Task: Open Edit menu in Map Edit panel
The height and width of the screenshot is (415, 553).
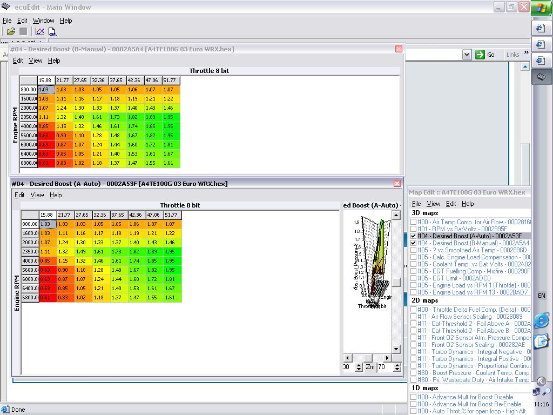Action: pyautogui.click(x=451, y=204)
